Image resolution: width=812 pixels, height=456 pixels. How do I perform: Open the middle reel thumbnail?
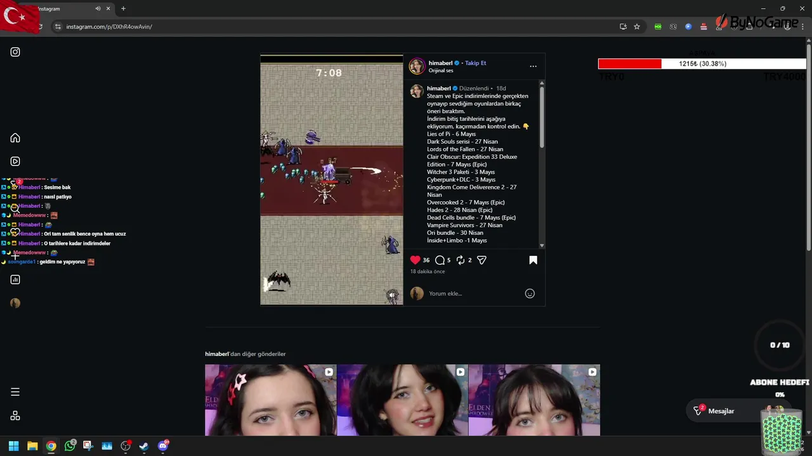(x=402, y=400)
